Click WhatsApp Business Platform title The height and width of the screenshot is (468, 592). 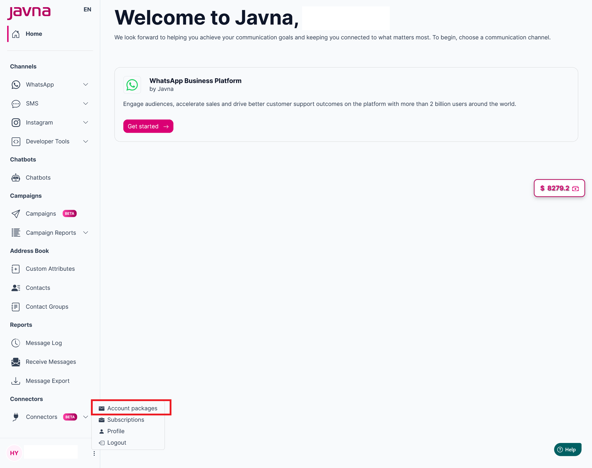click(x=195, y=81)
